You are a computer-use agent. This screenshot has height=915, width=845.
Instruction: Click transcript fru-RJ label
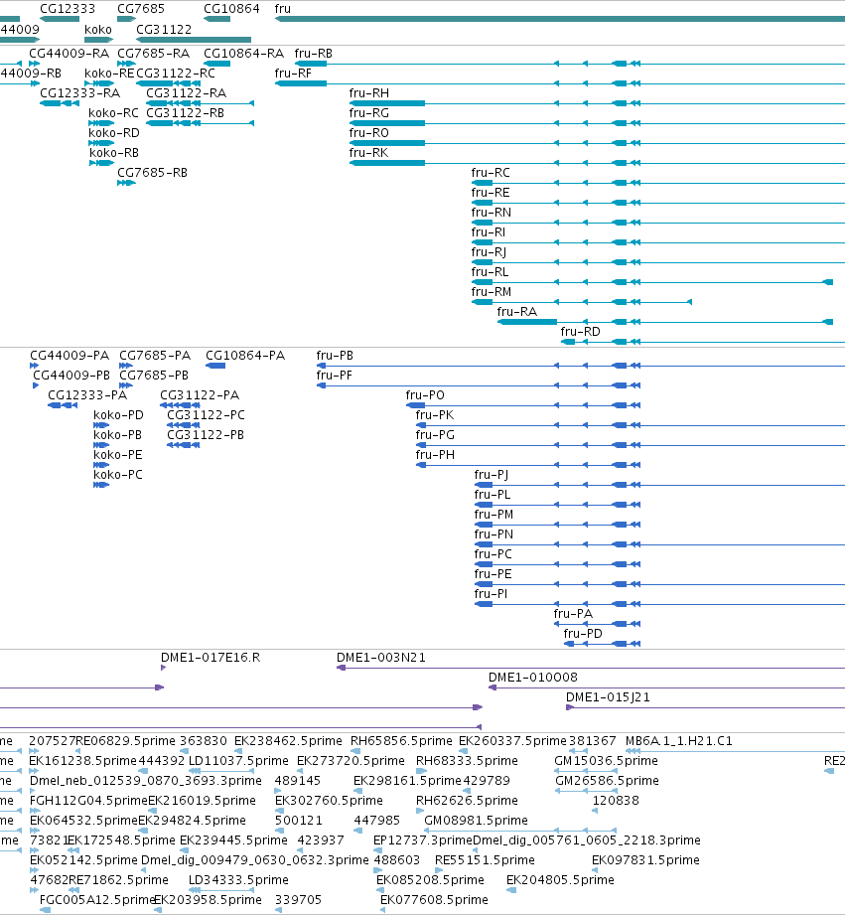pyautogui.click(x=489, y=251)
